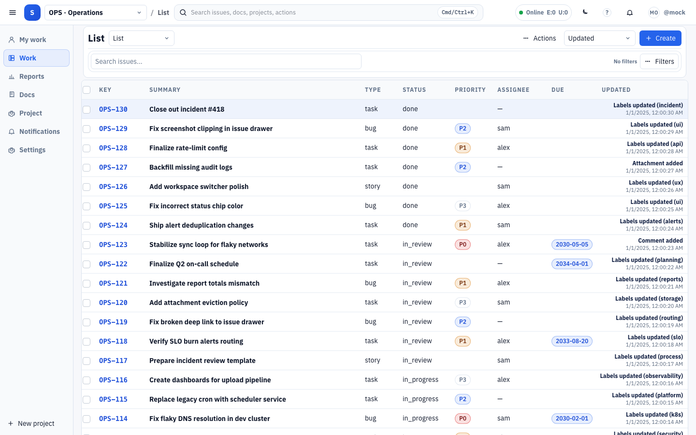The width and height of the screenshot is (696, 435).
Task: Click the Search issues input field
Action: [226, 61]
